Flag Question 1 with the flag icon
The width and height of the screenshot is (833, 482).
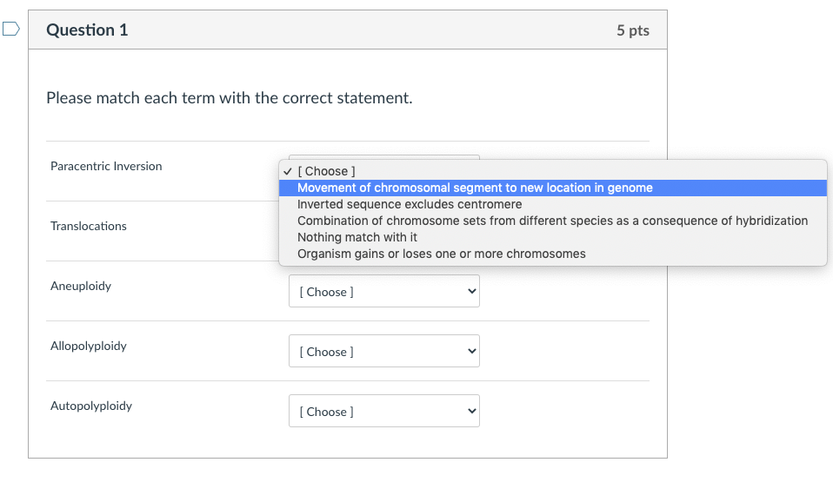point(10,30)
